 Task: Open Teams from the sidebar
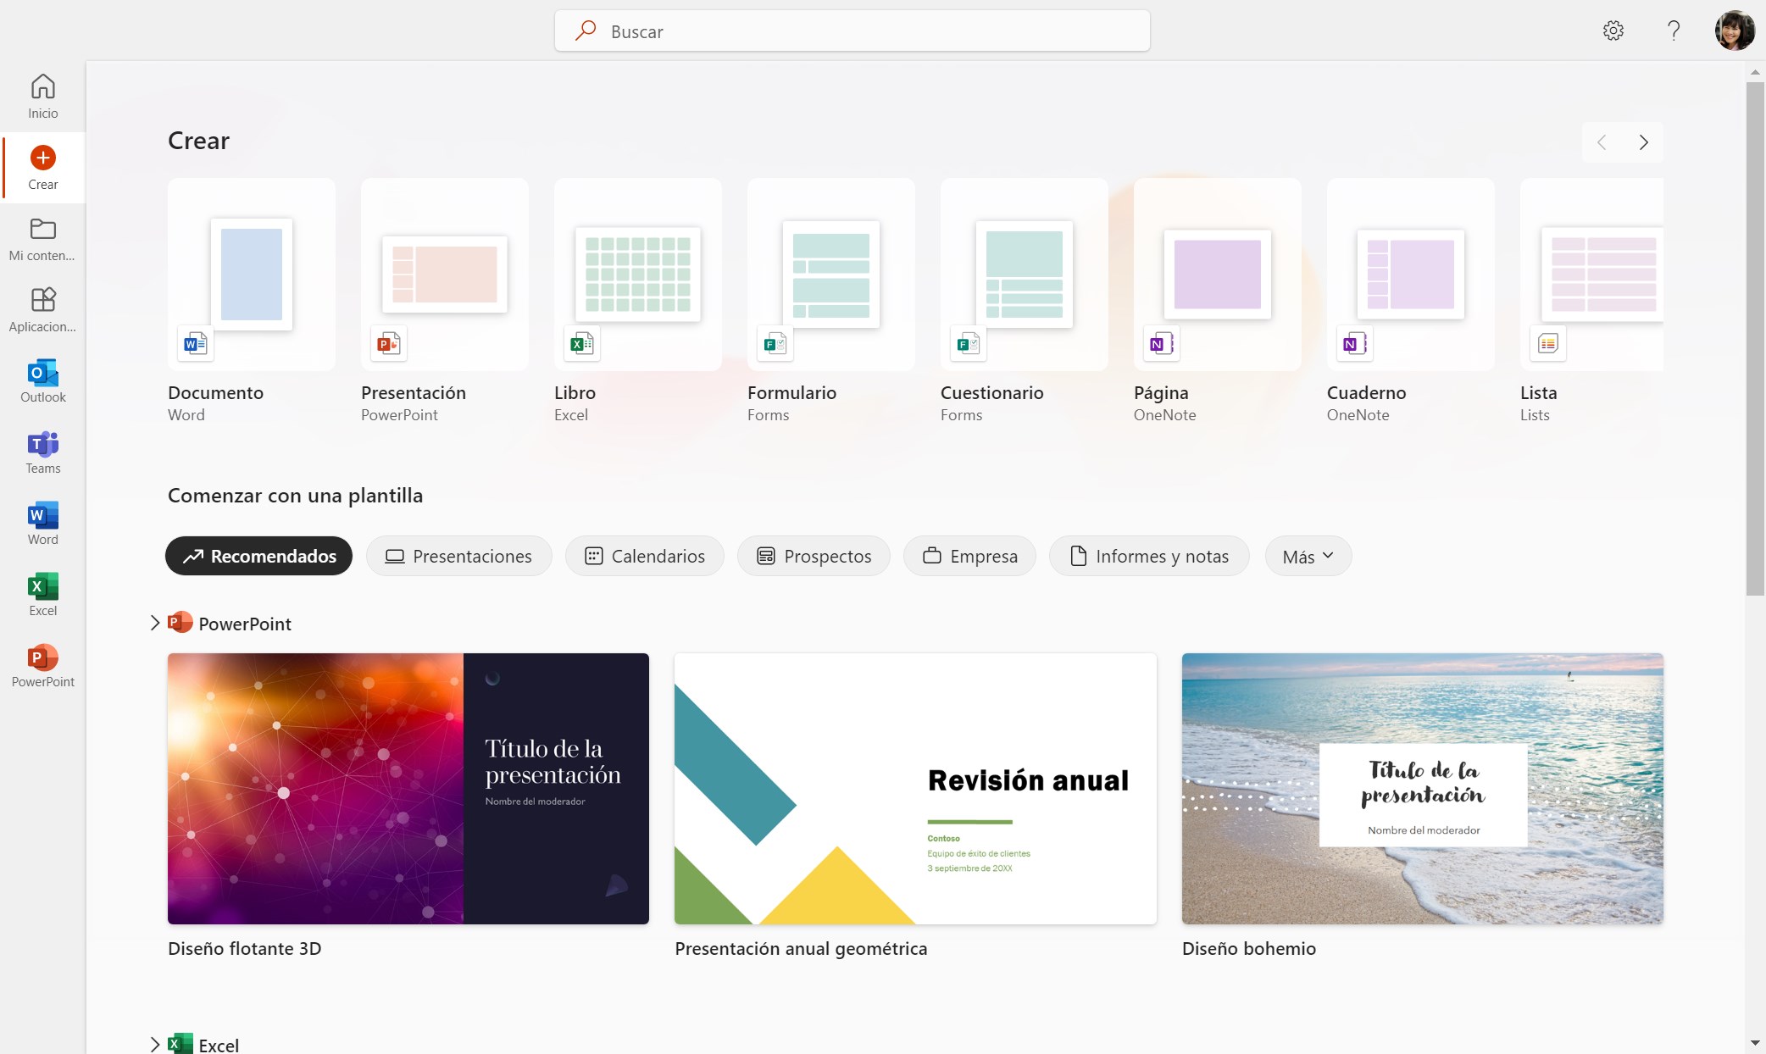(42, 452)
